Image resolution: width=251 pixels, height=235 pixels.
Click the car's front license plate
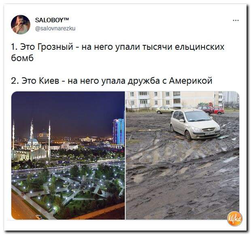[210, 133]
